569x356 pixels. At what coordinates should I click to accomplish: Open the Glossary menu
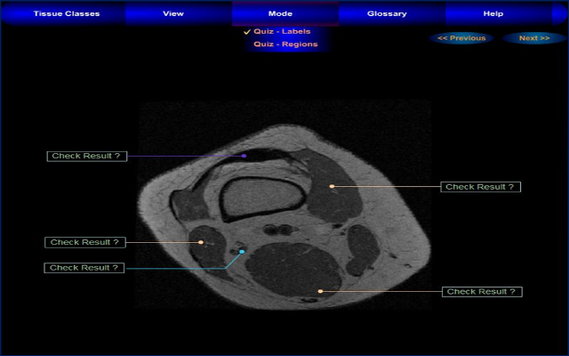click(x=387, y=13)
